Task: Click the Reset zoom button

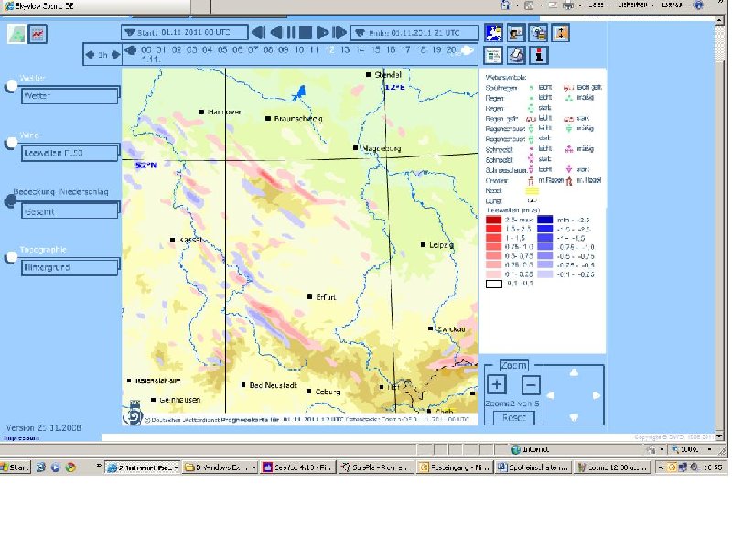Action: point(513,417)
